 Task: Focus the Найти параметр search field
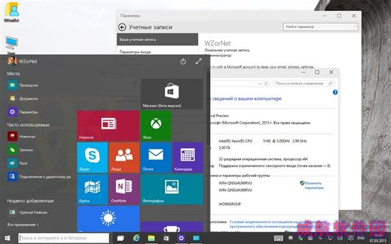[x=321, y=27]
